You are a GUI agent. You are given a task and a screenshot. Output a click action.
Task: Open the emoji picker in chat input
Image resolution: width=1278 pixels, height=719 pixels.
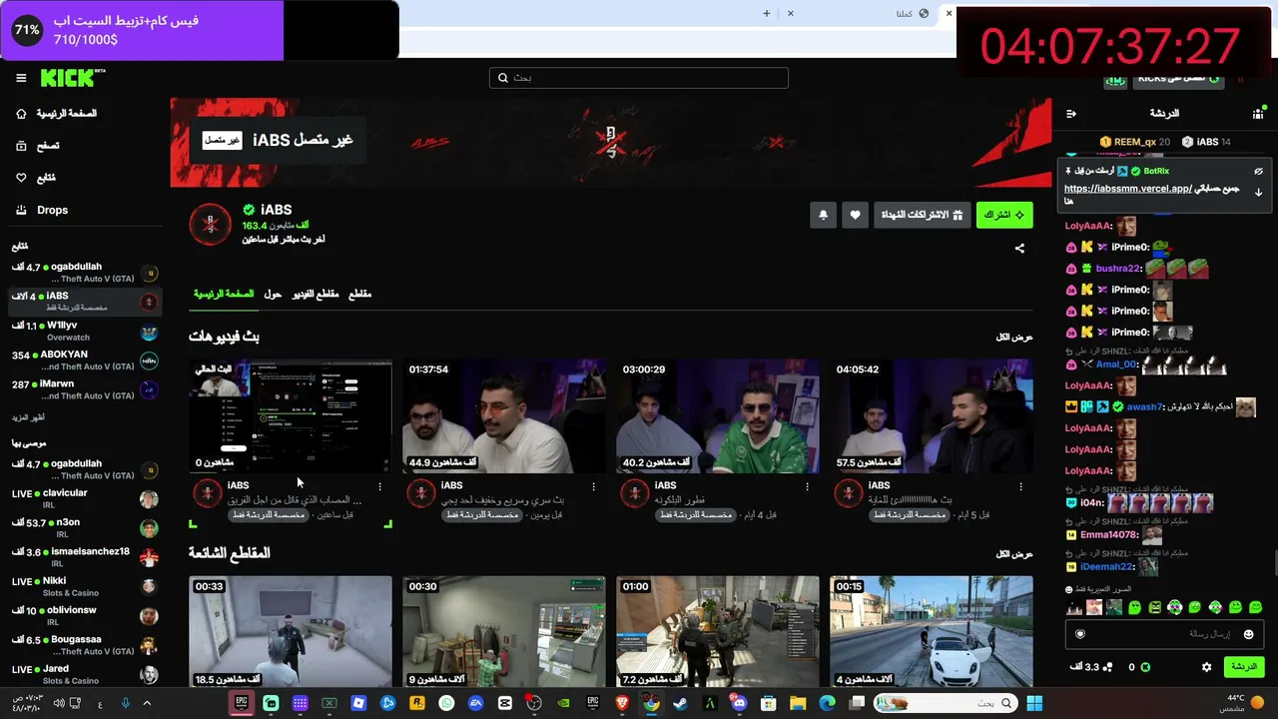[x=1248, y=634]
